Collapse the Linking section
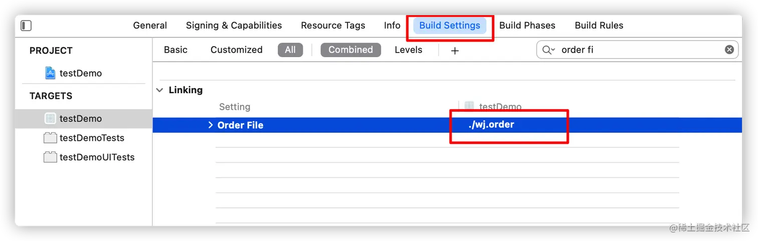 (x=160, y=90)
